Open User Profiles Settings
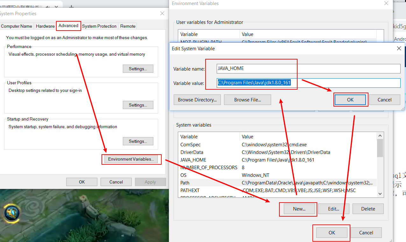This screenshot has height=242, width=406. click(x=138, y=105)
